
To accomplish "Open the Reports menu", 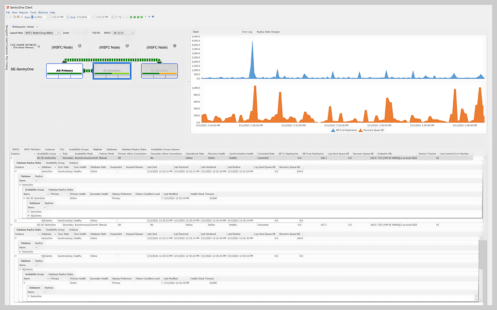I will [23, 12].
